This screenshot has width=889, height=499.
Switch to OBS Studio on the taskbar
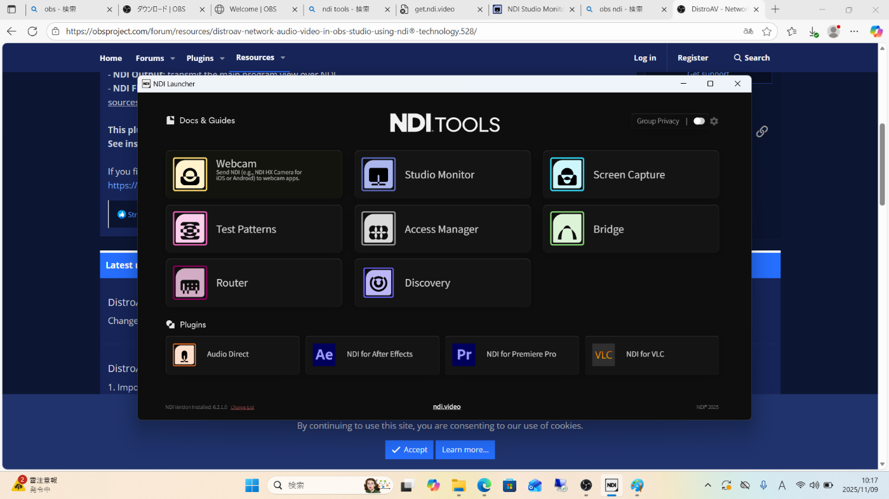(586, 486)
